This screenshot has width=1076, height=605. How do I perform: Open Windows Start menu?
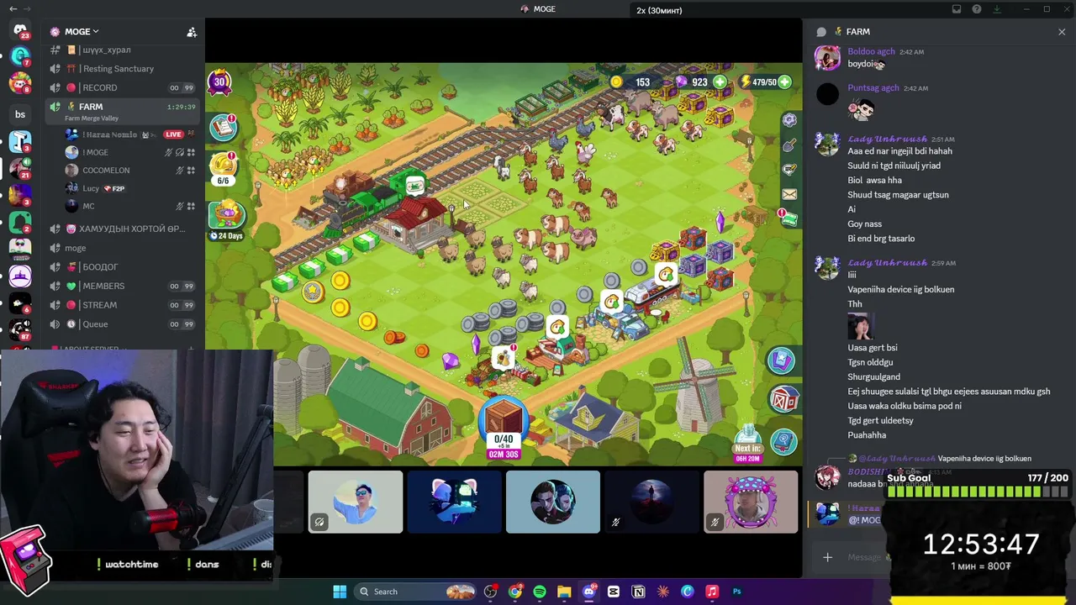point(340,592)
